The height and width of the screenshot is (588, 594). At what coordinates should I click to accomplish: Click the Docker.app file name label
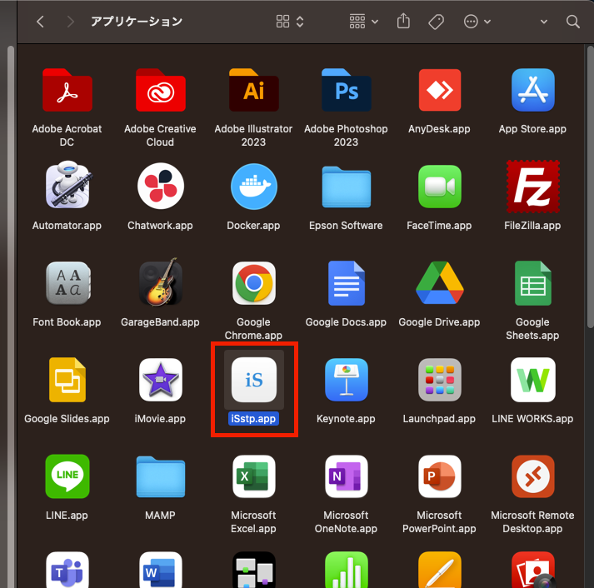click(x=253, y=226)
